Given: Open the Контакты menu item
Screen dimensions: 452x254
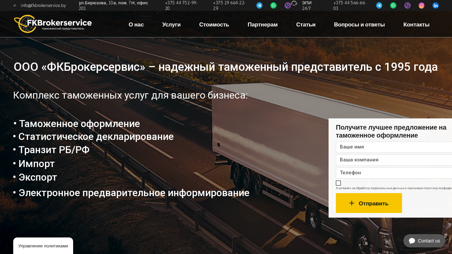Looking at the screenshot, I should point(416,24).
